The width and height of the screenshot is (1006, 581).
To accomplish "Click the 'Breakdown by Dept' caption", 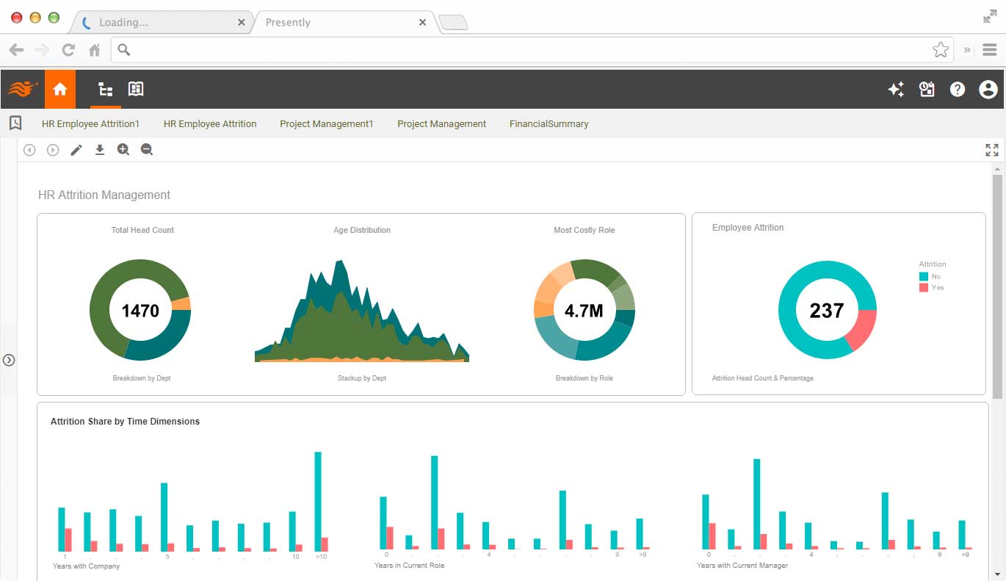I will [x=142, y=378].
